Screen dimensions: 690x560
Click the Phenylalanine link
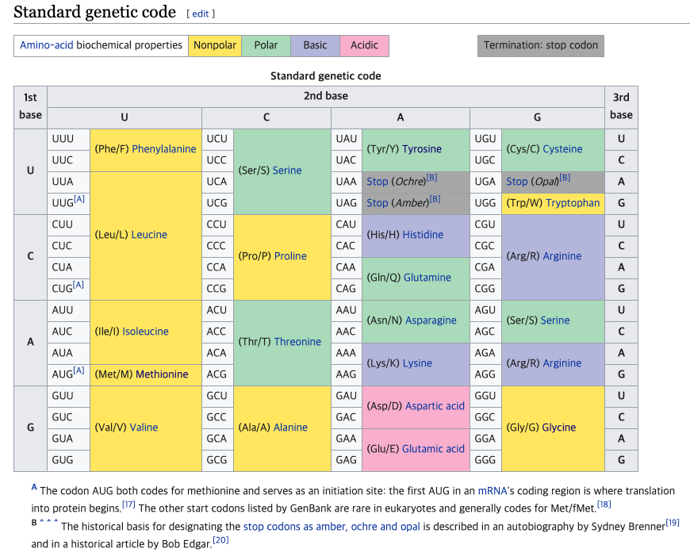tap(164, 149)
